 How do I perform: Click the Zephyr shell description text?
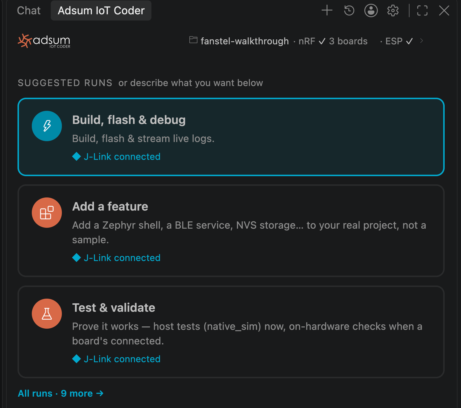click(249, 232)
